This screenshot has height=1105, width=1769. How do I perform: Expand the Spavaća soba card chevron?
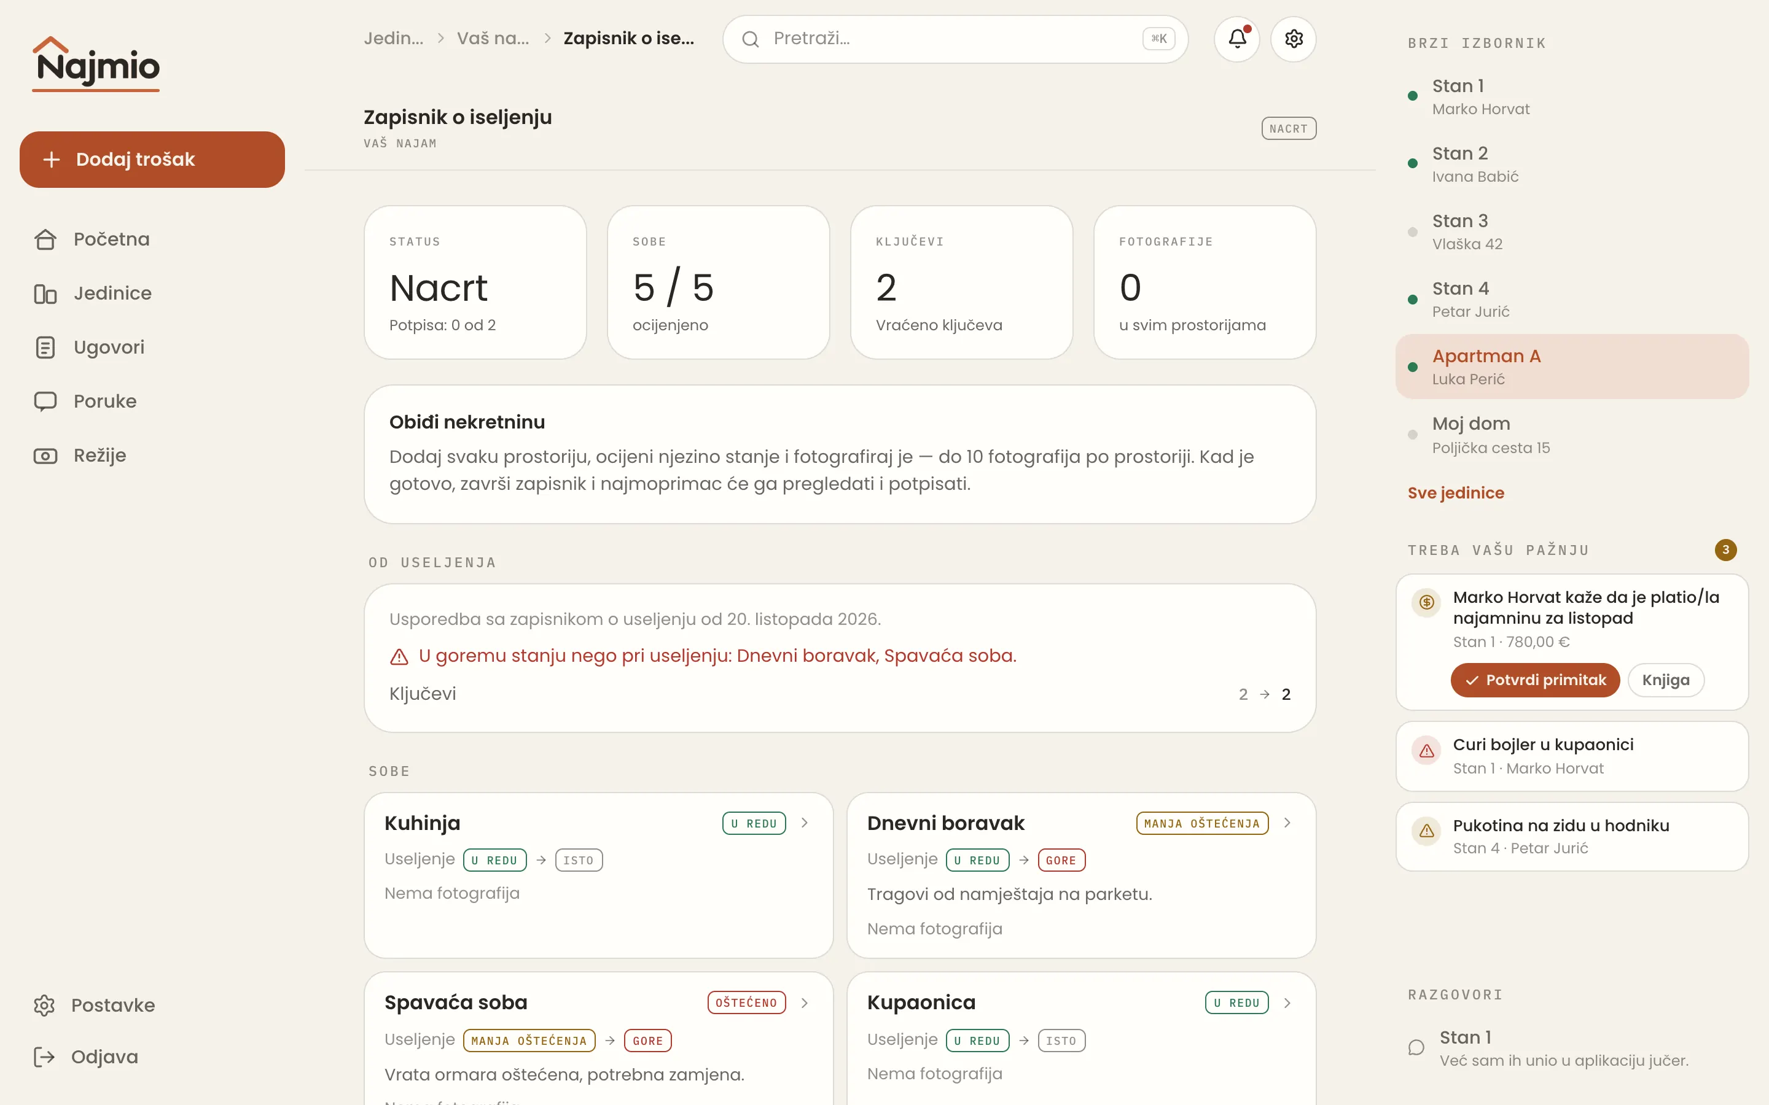tap(804, 1002)
